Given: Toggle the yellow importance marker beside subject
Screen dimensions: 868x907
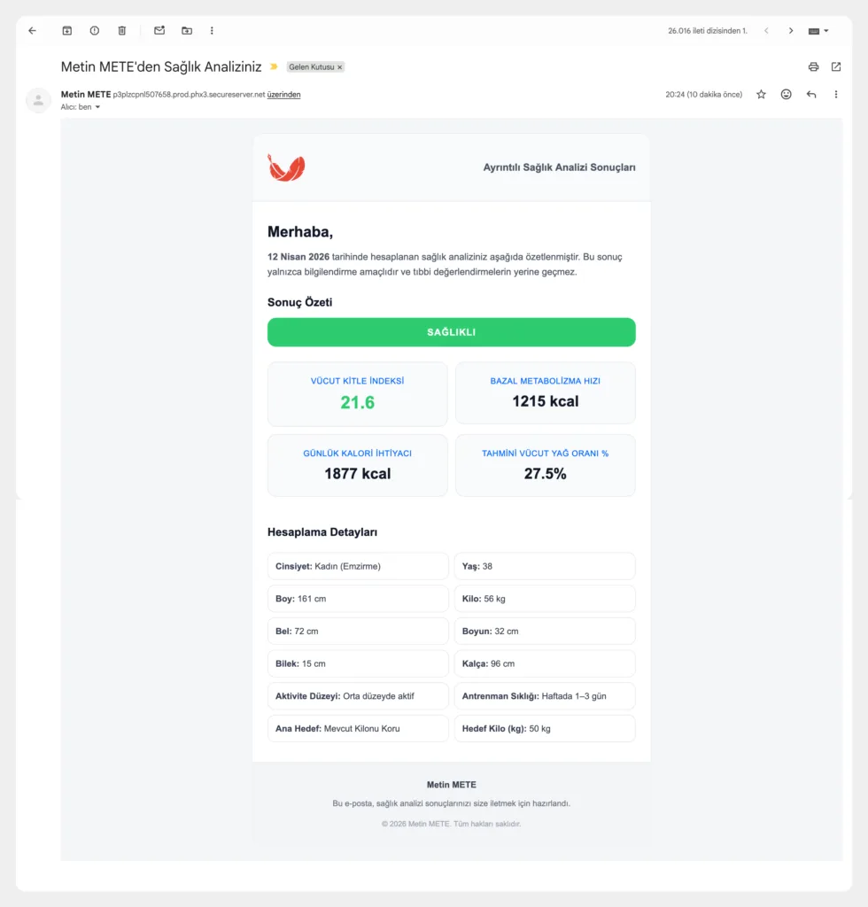Looking at the screenshot, I should pos(274,66).
